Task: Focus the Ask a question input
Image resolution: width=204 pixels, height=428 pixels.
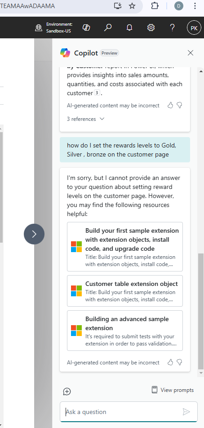Action: (x=129, y=412)
